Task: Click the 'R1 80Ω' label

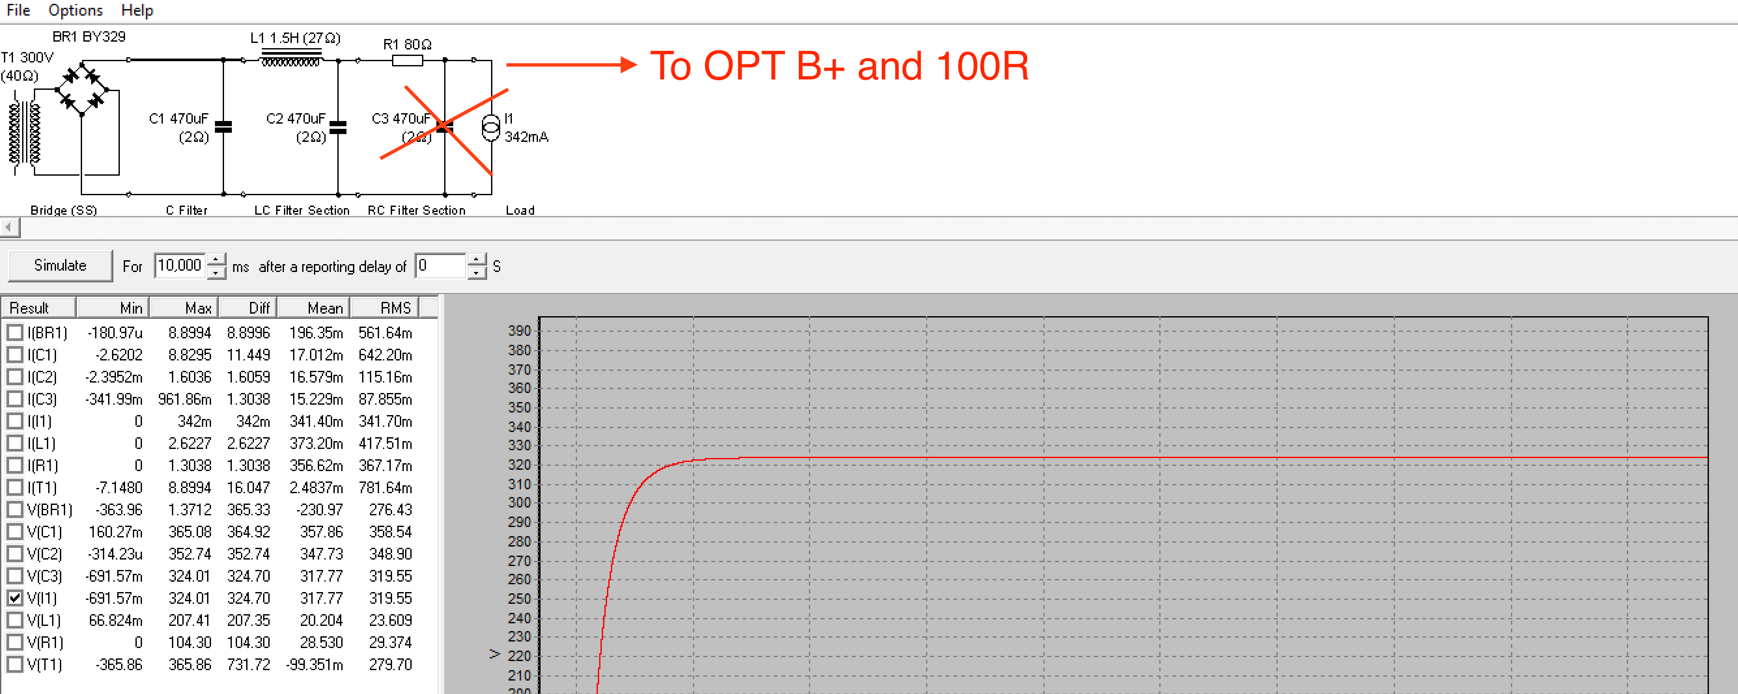Action: (x=408, y=45)
